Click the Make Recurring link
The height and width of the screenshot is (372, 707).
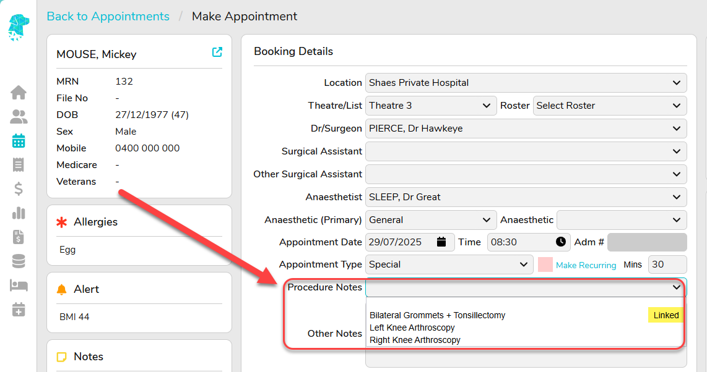click(586, 265)
